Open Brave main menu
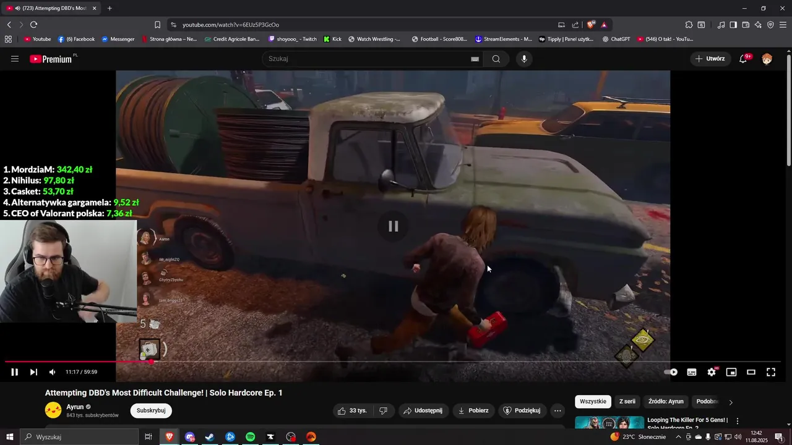Screen dimensions: 792x445 783,25
